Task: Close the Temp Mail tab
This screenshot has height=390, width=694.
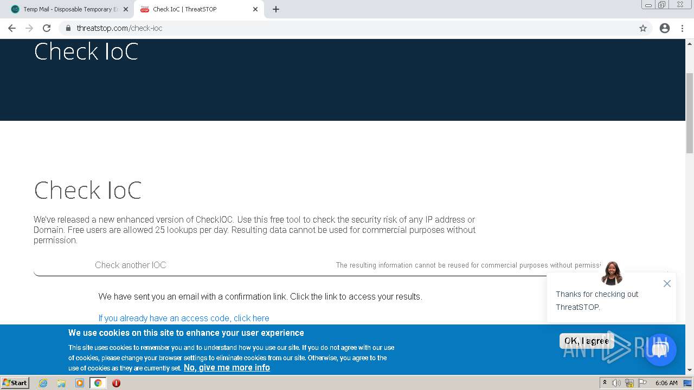Action: click(x=126, y=9)
